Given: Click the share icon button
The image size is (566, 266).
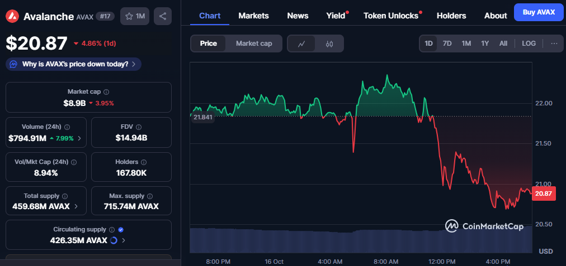Looking at the screenshot, I should tap(163, 16).
